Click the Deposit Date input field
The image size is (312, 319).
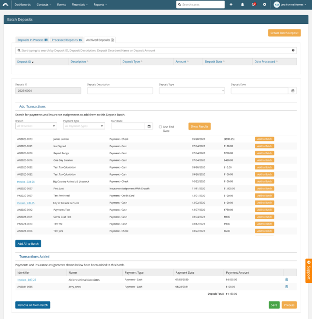(x=260, y=91)
